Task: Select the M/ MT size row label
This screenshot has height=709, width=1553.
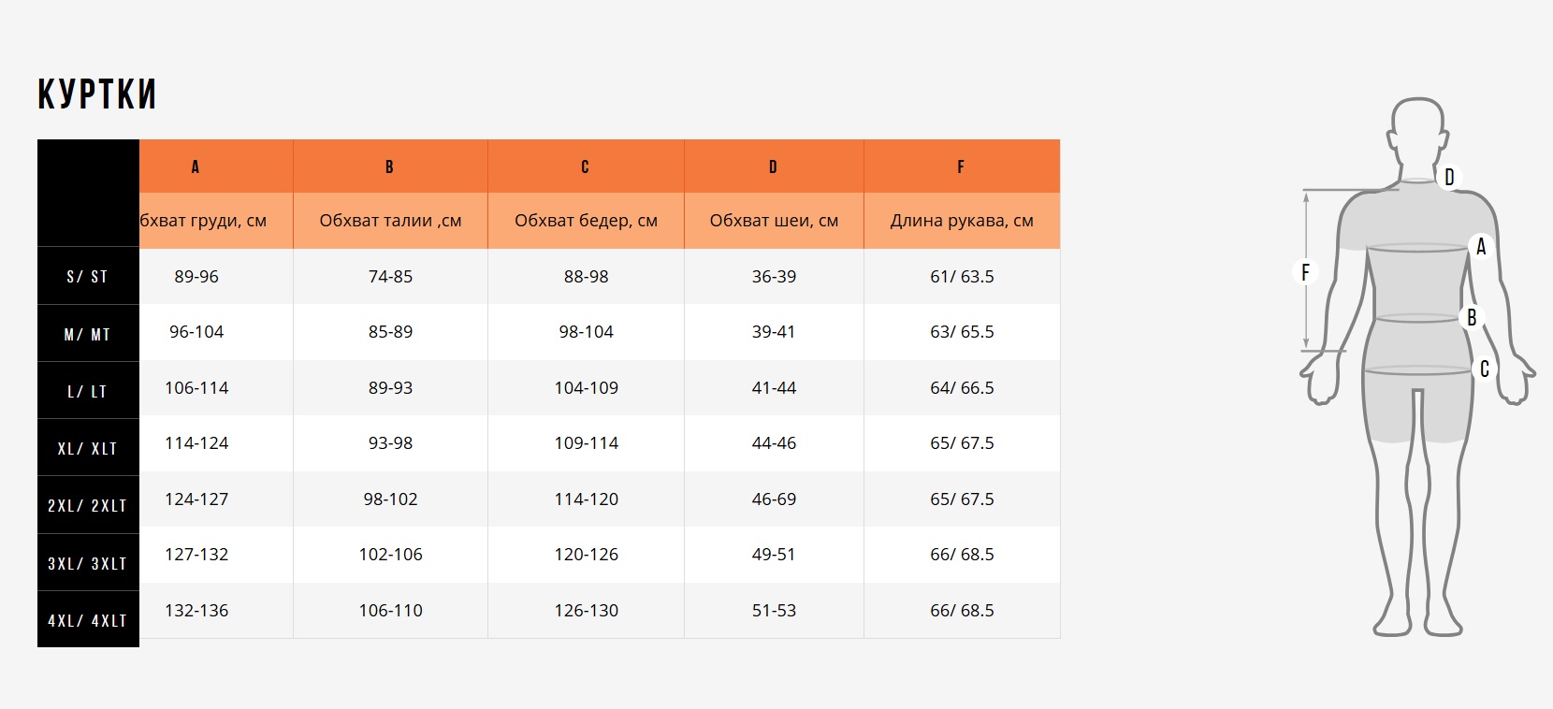Action: [x=88, y=334]
